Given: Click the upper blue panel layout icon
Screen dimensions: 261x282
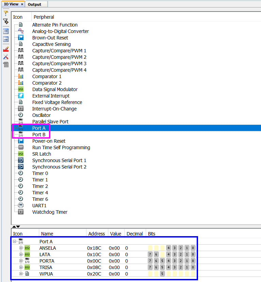Looking at the screenshot, I should [6, 31].
